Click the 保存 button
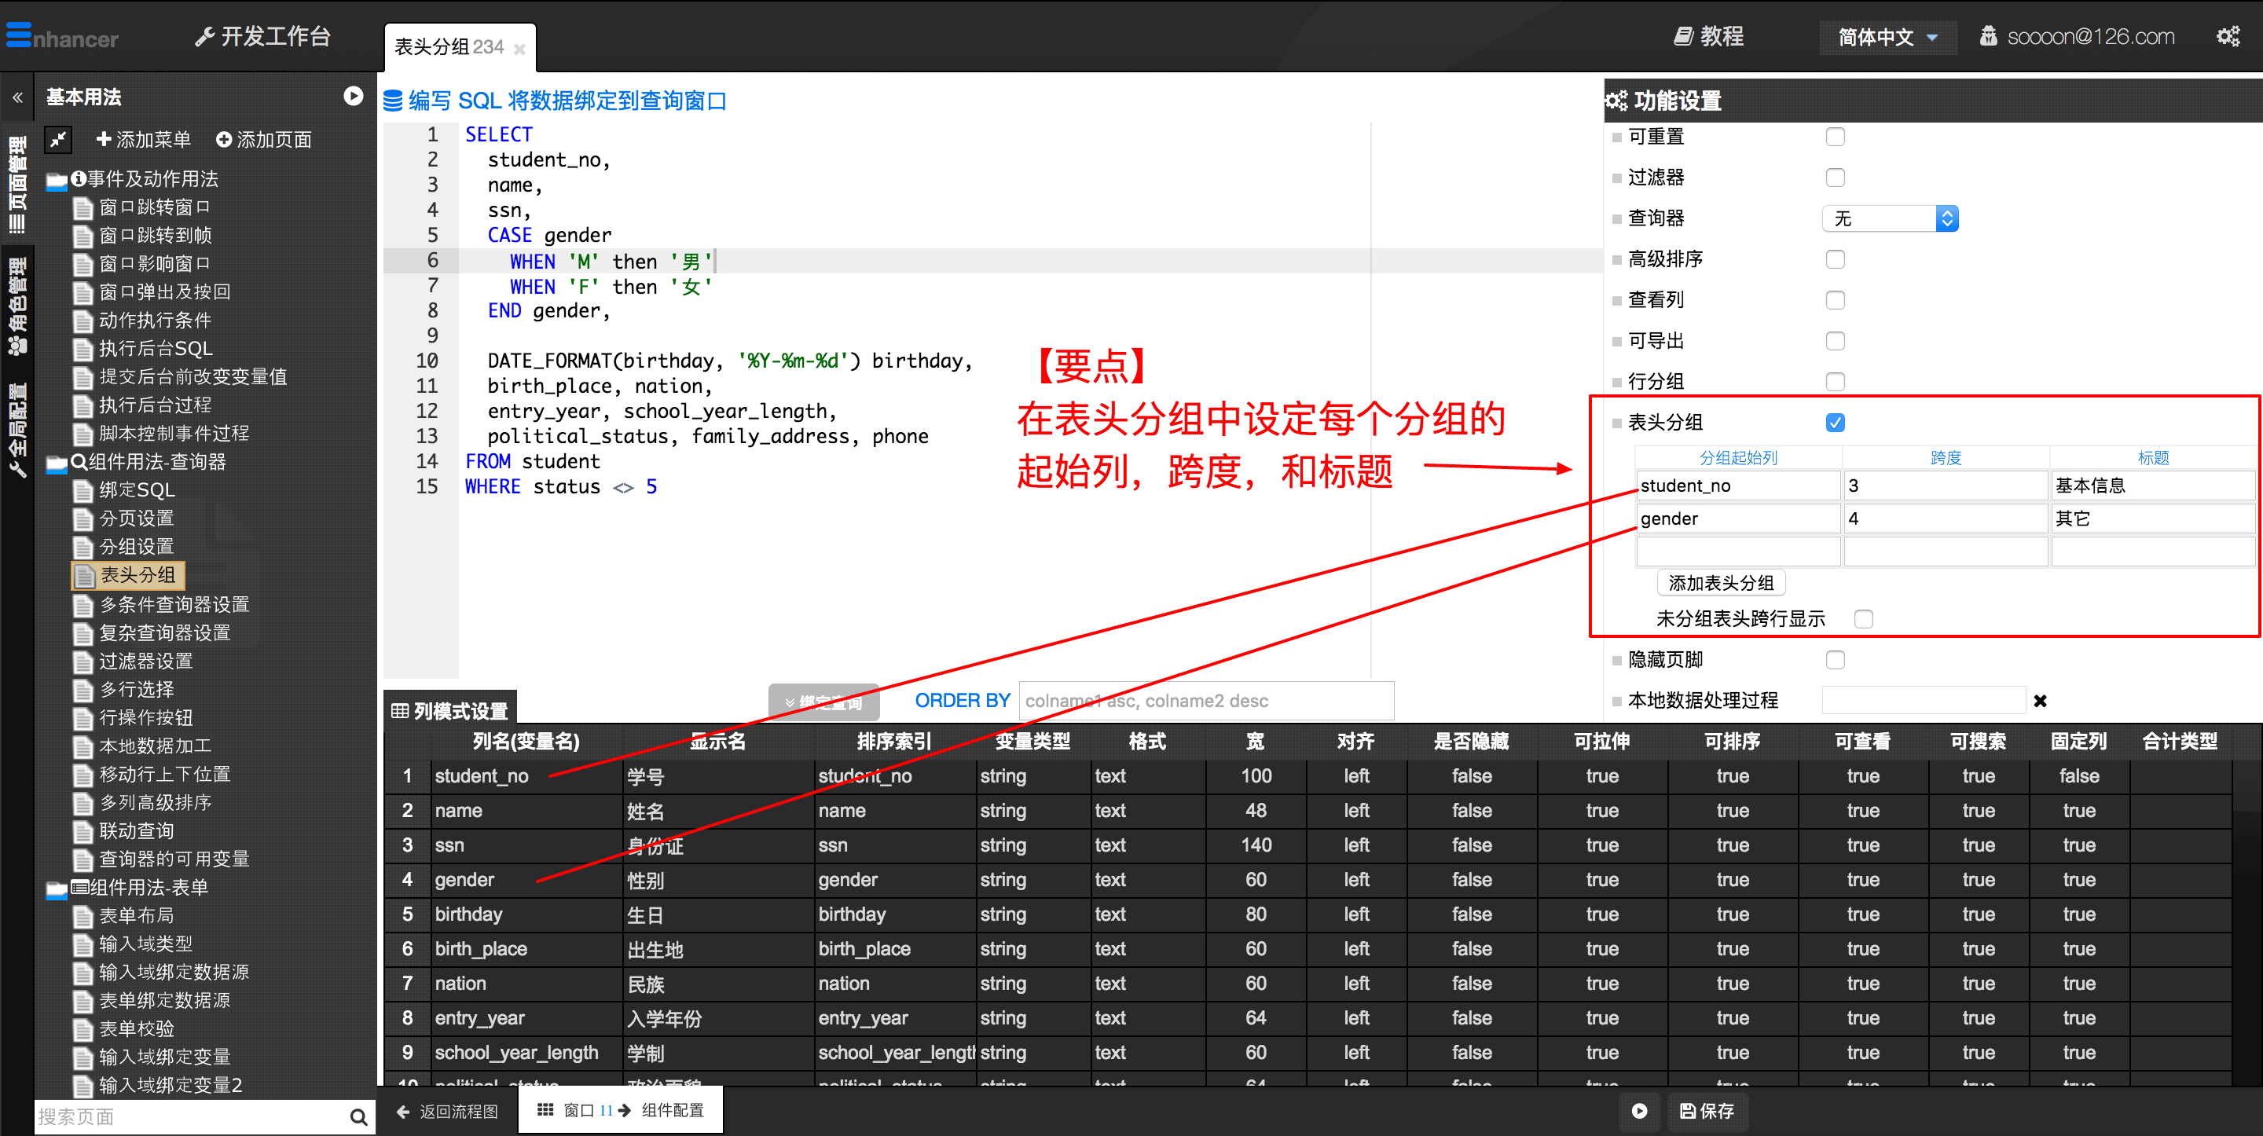The width and height of the screenshot is (2263, 1136). coord(1706,1111)
